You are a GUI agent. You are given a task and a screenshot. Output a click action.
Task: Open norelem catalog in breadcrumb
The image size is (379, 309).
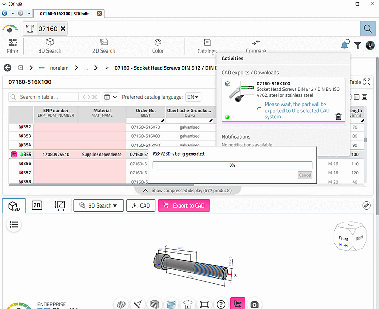[x=59, y=68]
